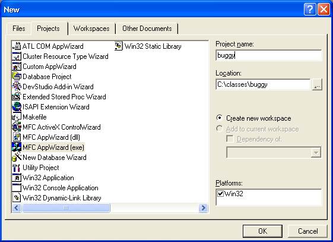Select the "Win32 Application" label

[x=48, y=178]
